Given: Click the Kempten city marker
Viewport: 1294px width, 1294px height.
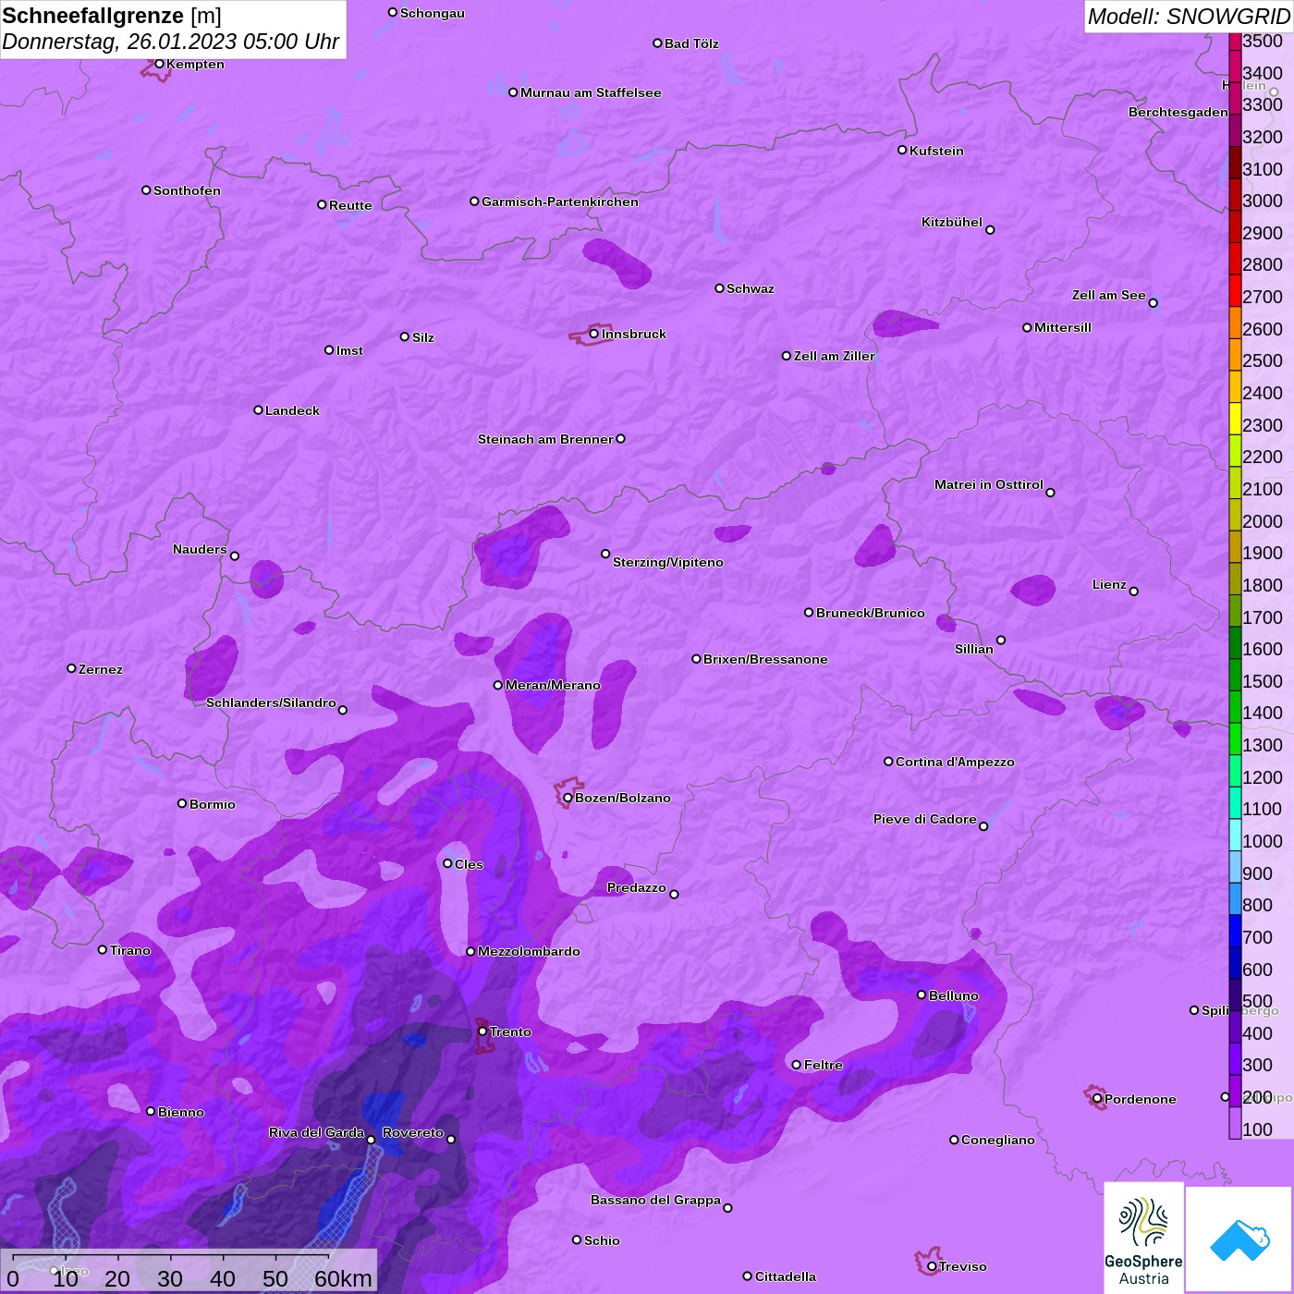Looking at the screenshot, I should (159, 64).
